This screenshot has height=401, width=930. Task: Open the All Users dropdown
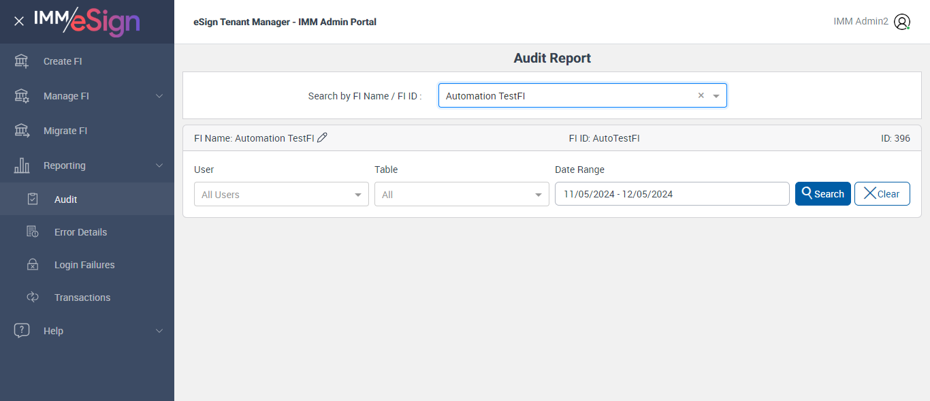point(281,195)
